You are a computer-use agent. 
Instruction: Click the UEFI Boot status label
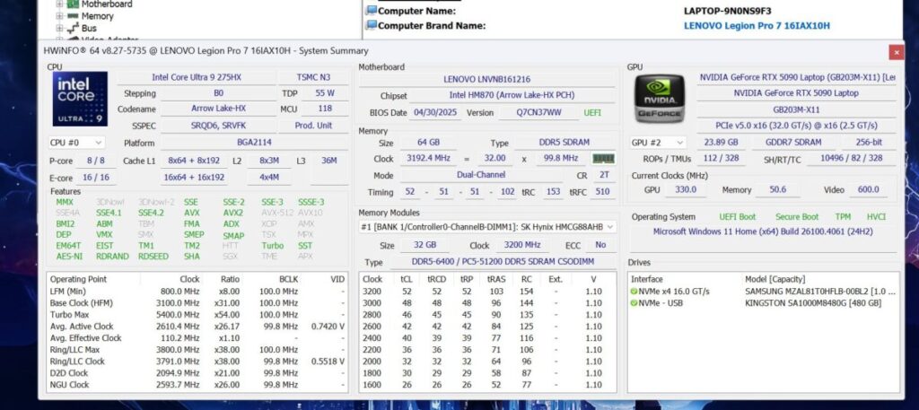click(x=738, y=217)
